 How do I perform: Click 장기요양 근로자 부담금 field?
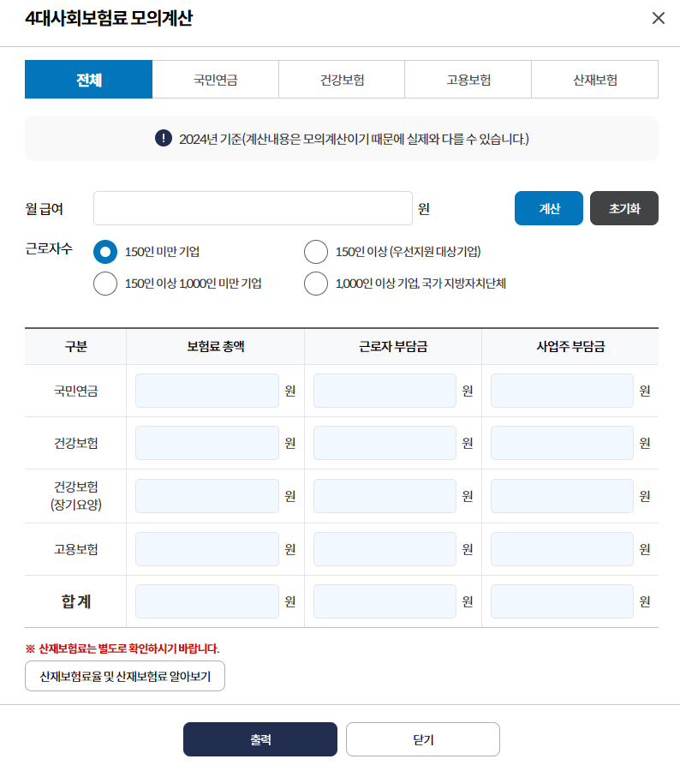(385, 496)
